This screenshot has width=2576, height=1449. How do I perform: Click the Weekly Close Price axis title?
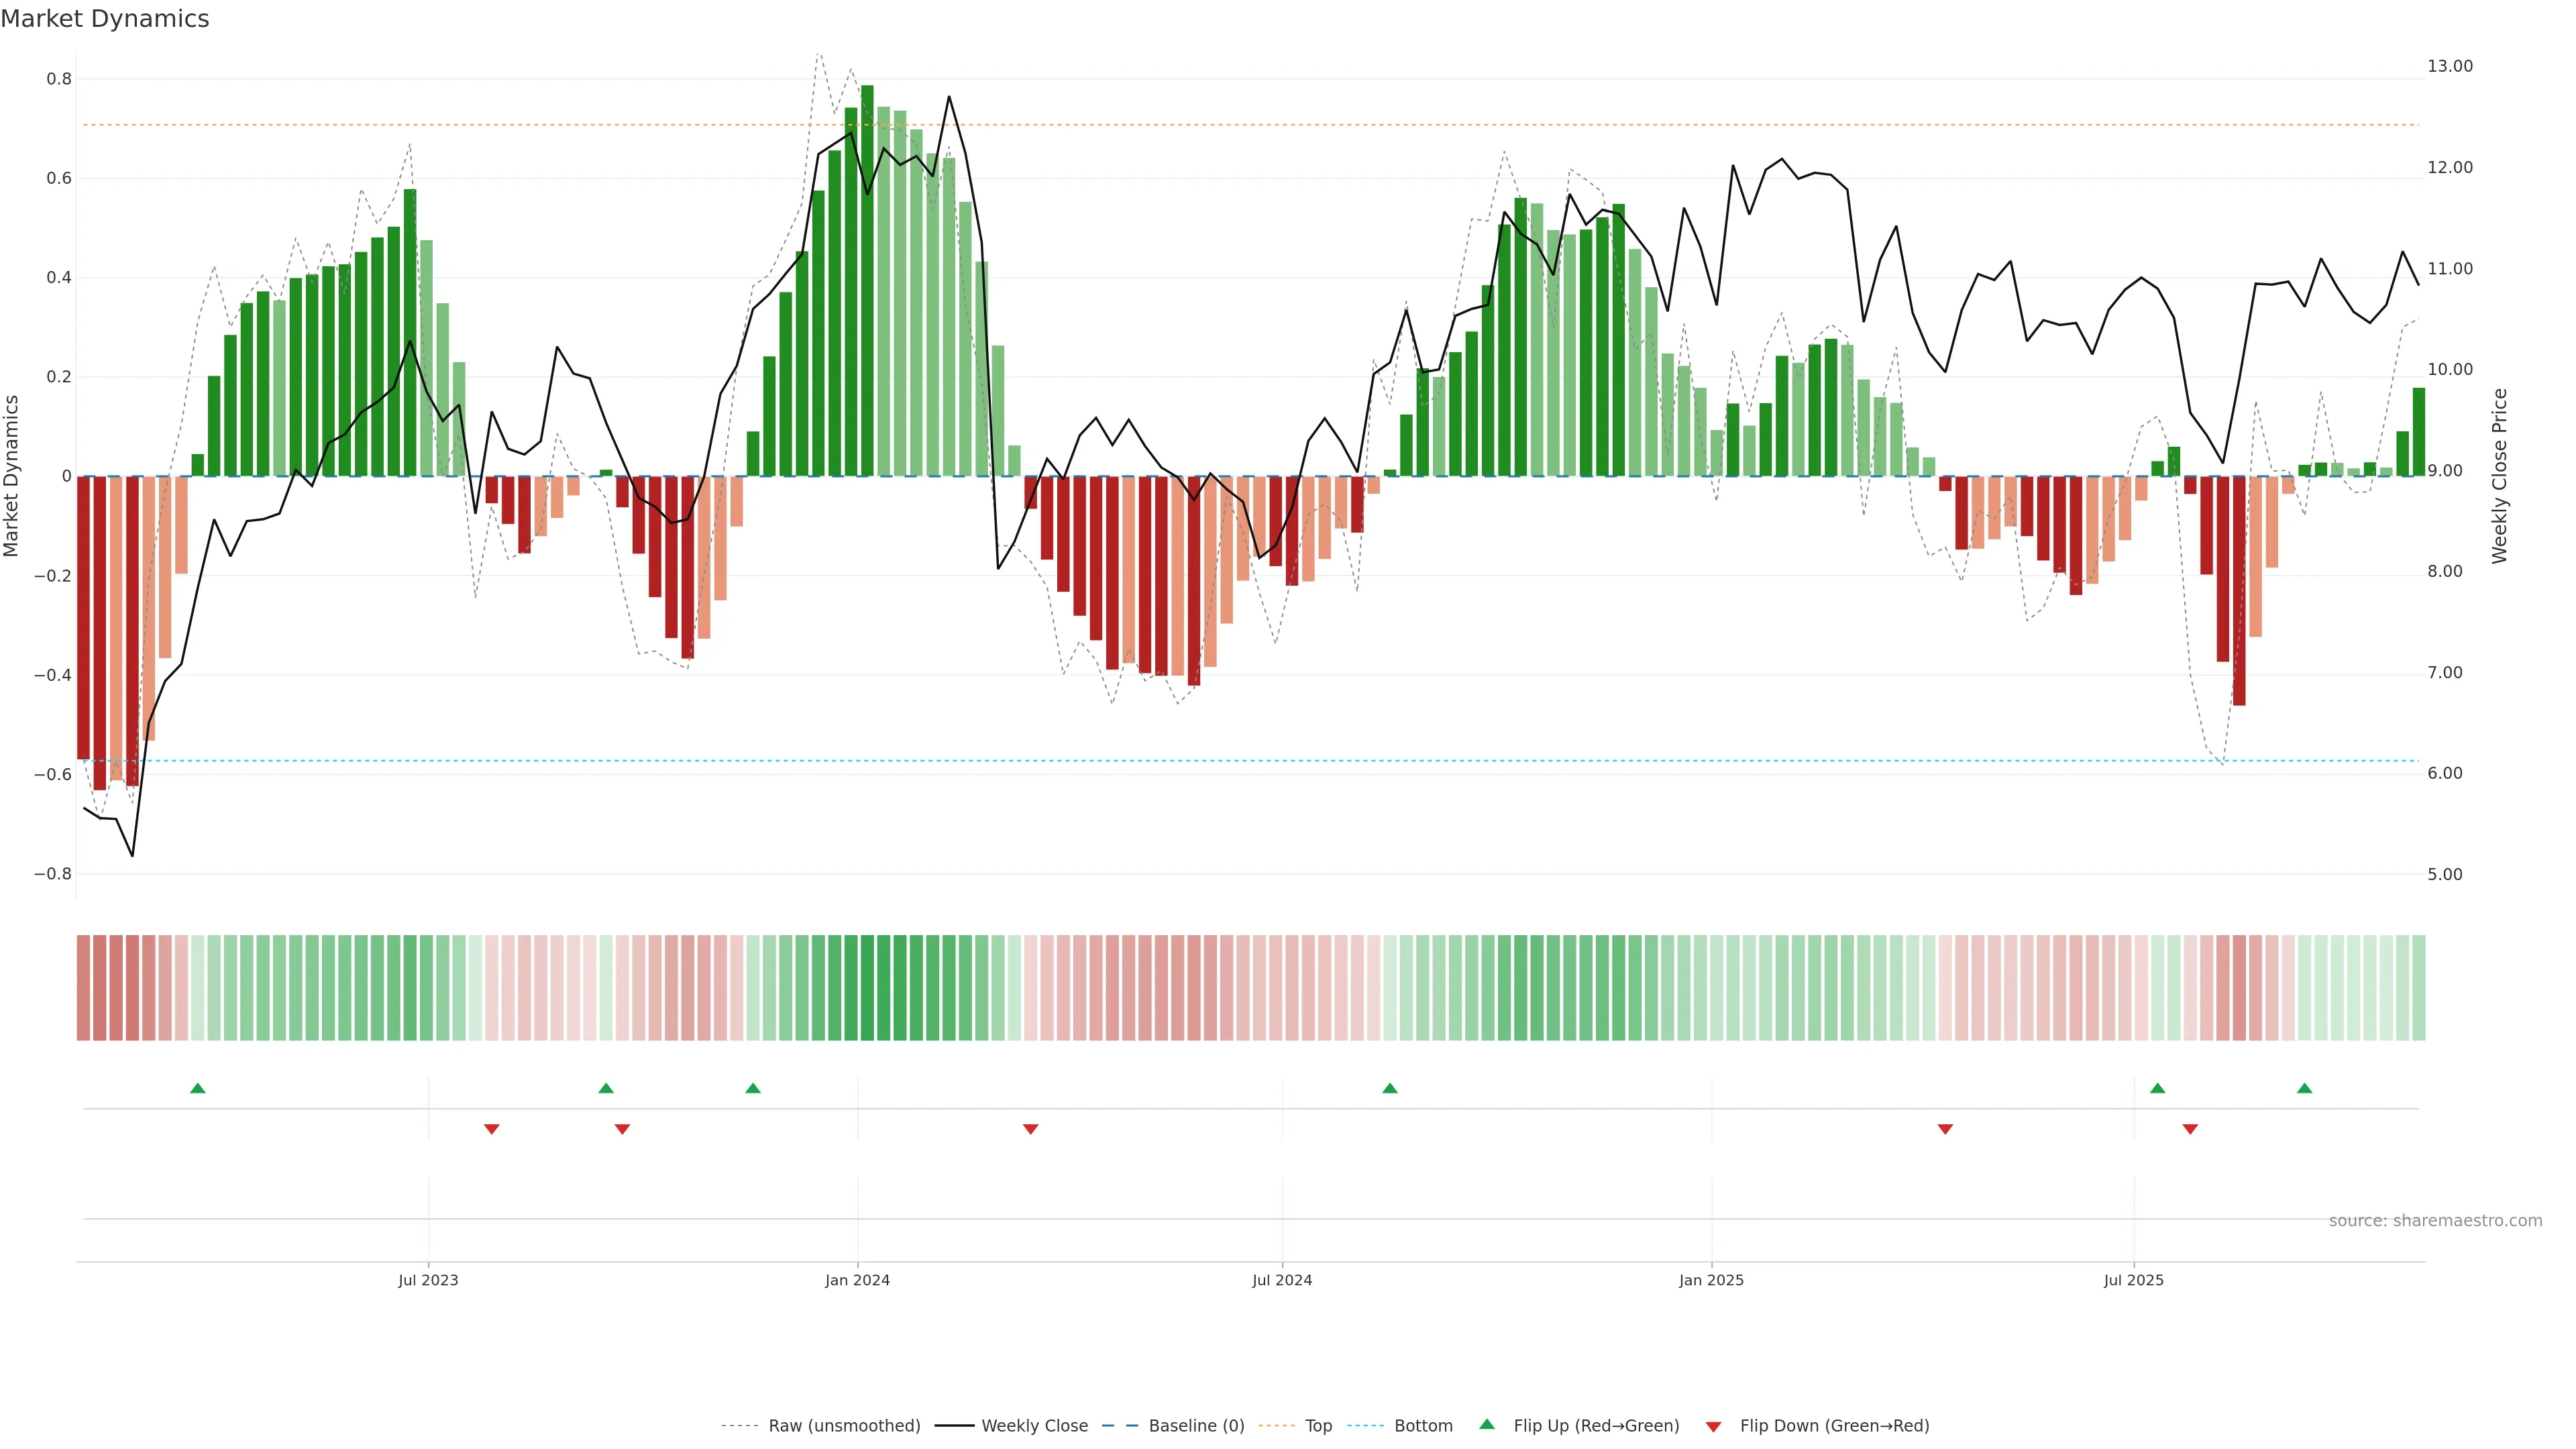(x=2499, y=476)
